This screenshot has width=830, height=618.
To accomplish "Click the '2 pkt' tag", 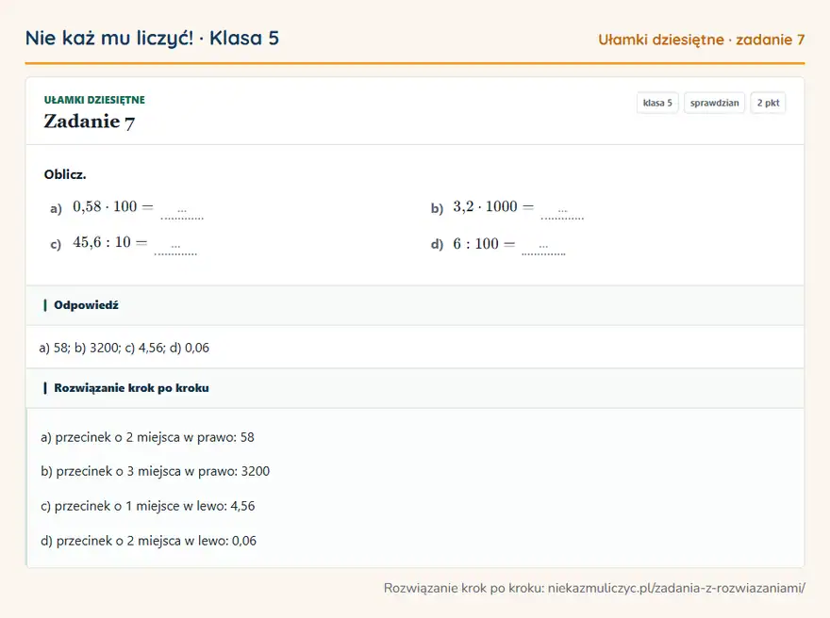I will click(768, 103).
